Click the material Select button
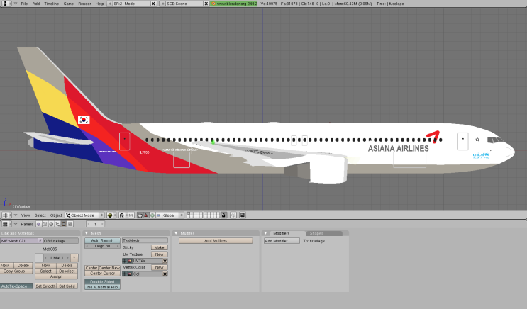The image size is (527, 309). 45,271
